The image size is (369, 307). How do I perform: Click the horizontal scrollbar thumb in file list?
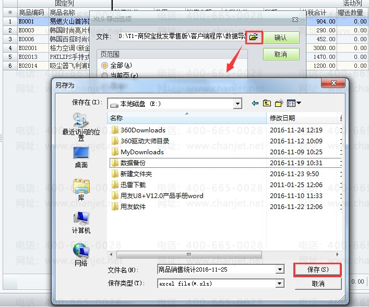tap(189, 254)
